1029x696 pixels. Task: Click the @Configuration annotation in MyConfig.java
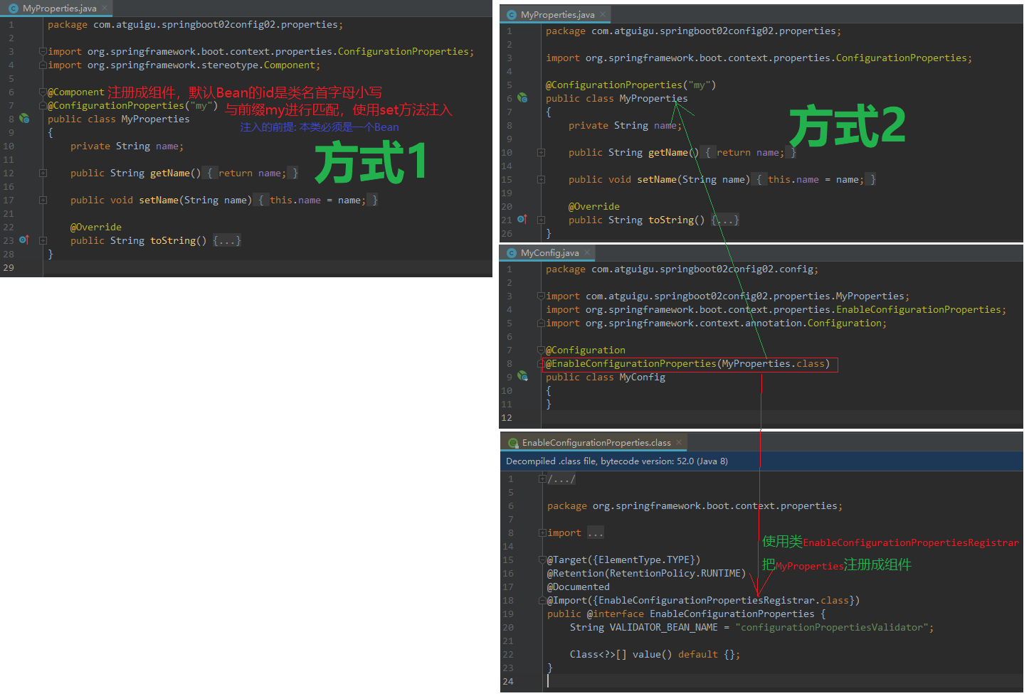[586, 350]
